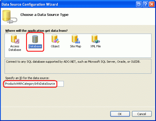Select the XML File icon
156x121 pixels.
[x=96, y=39]
